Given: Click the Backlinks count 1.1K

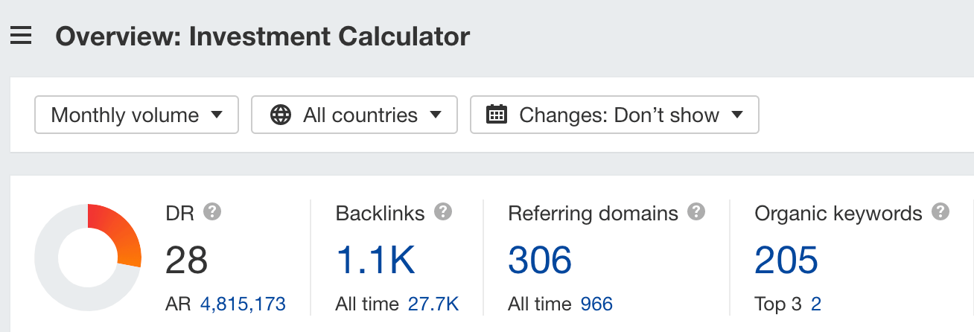Looking at the screenshot, I should tap(375, 260).
